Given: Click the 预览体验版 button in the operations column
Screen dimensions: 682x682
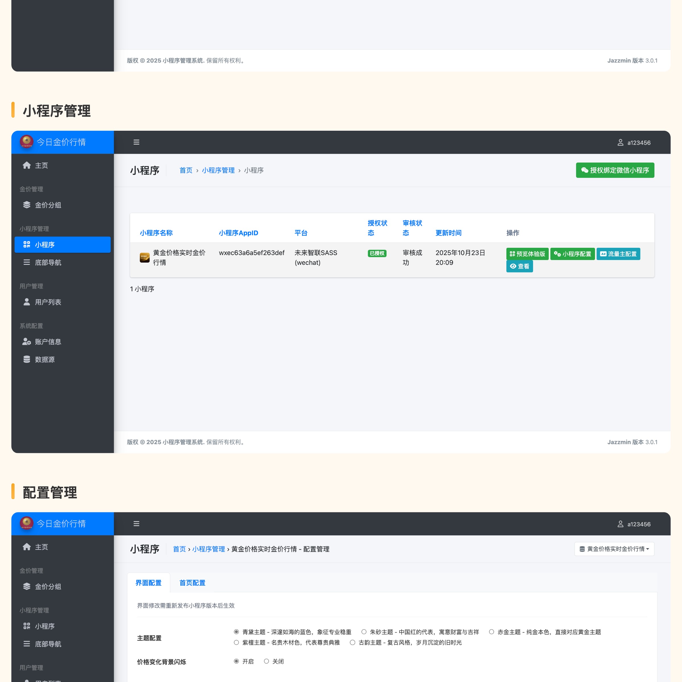Looking at the screenshot, I should coord(527,254).
